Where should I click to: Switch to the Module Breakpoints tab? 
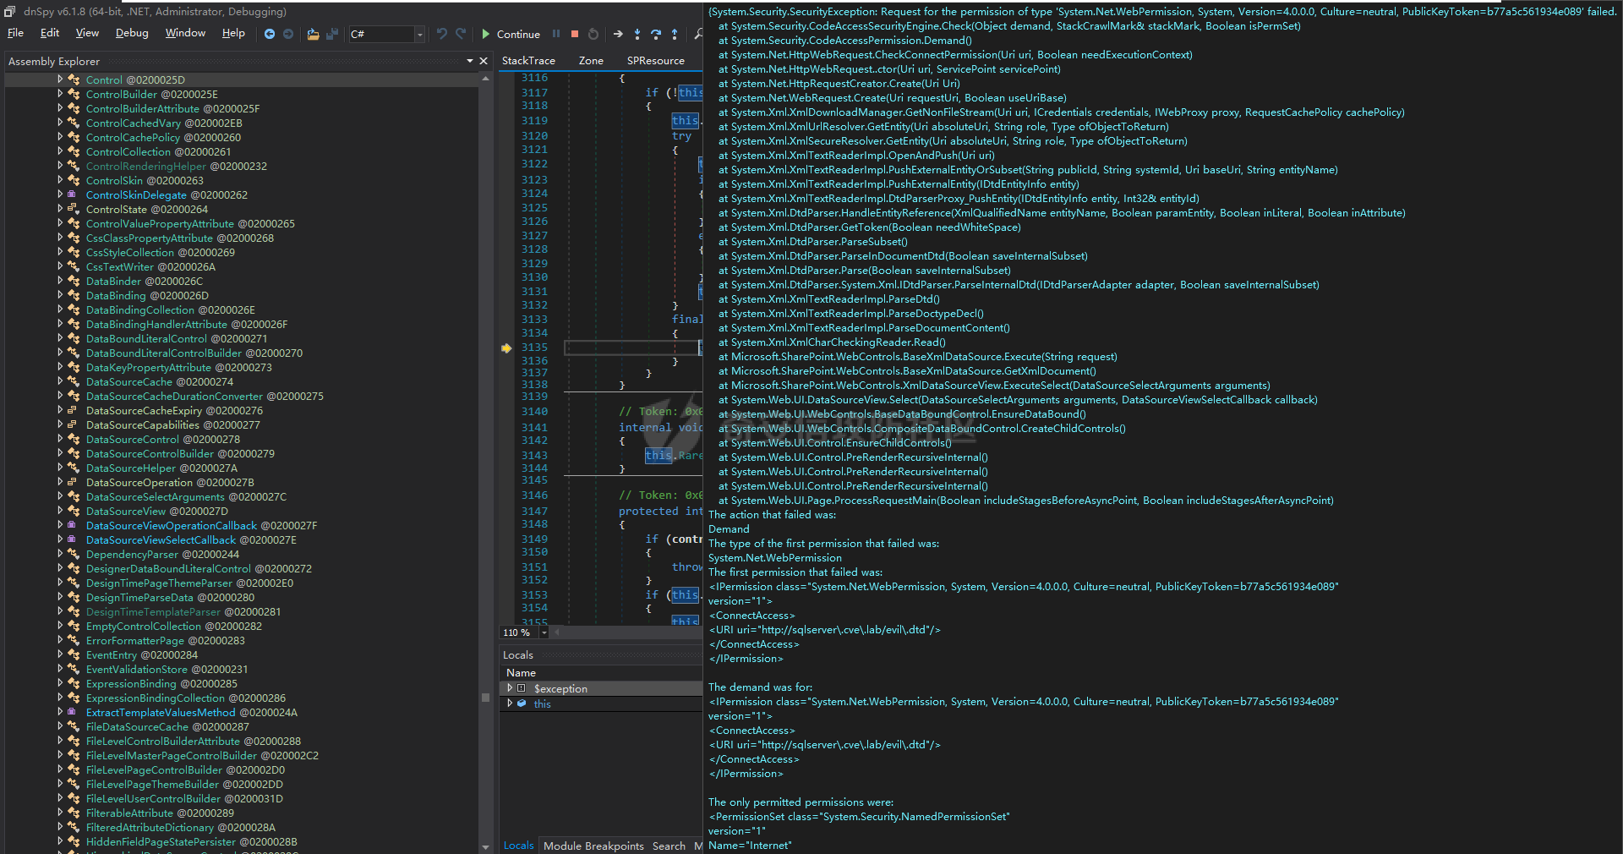[x=593, y=846]
